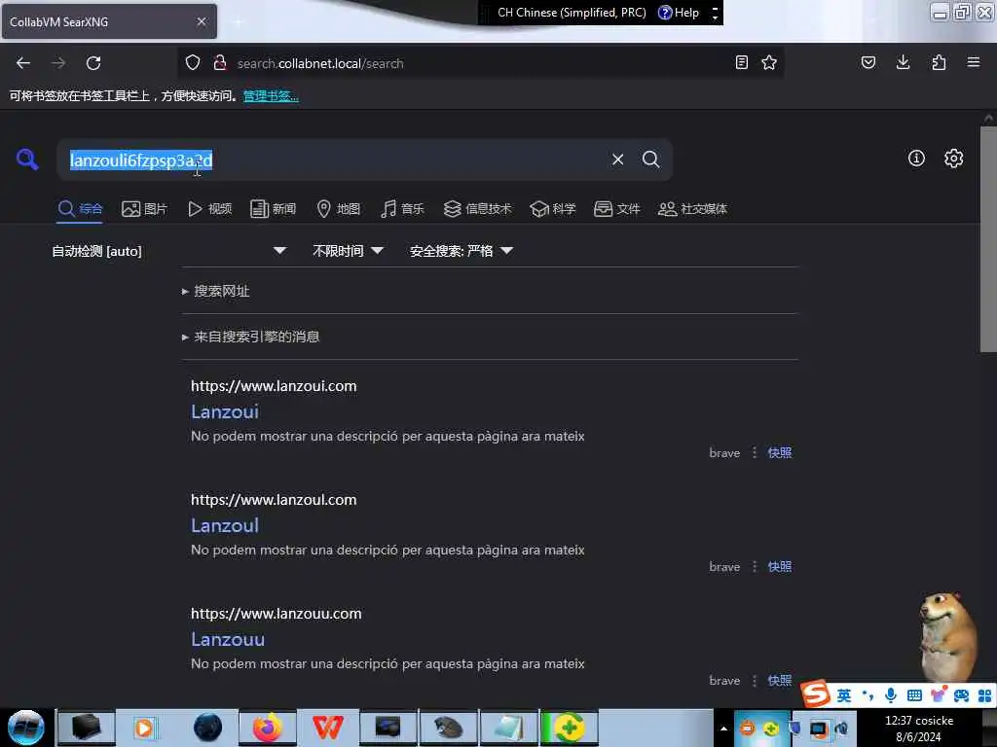Toggle Sogou 英 language mode
The width and height of the screenshot is (997, 747).
pyautogui.click(x=844, y=694)
